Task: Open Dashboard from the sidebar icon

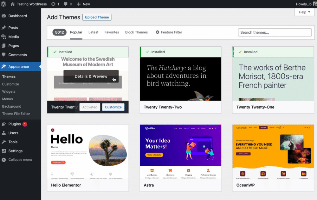Action: (5, 16)
